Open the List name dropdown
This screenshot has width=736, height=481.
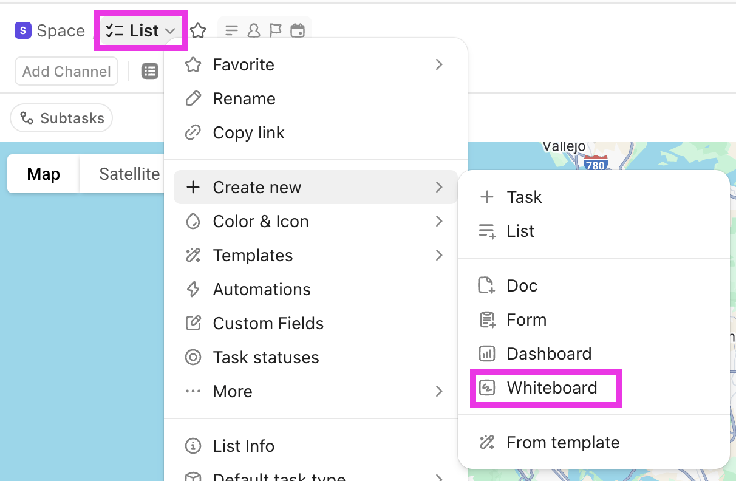(x=141, y=30)
